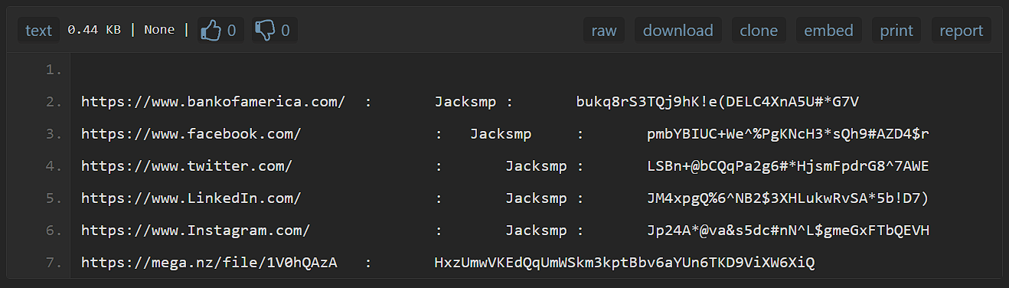Clone this paste
1009x288 pixels.
pos(759,31)
